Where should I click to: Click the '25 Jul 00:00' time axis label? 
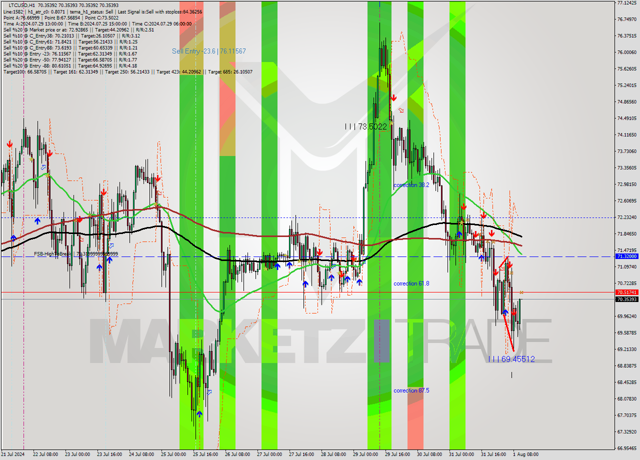[173, 454]
